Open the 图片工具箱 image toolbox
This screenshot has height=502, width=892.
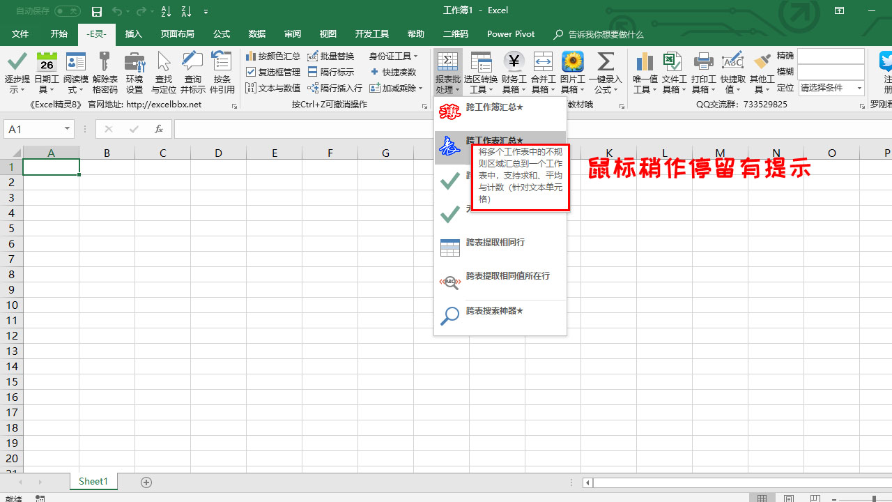tap(572, 73)
